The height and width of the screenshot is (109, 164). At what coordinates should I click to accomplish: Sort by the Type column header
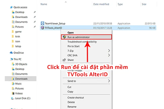point(120,4)
